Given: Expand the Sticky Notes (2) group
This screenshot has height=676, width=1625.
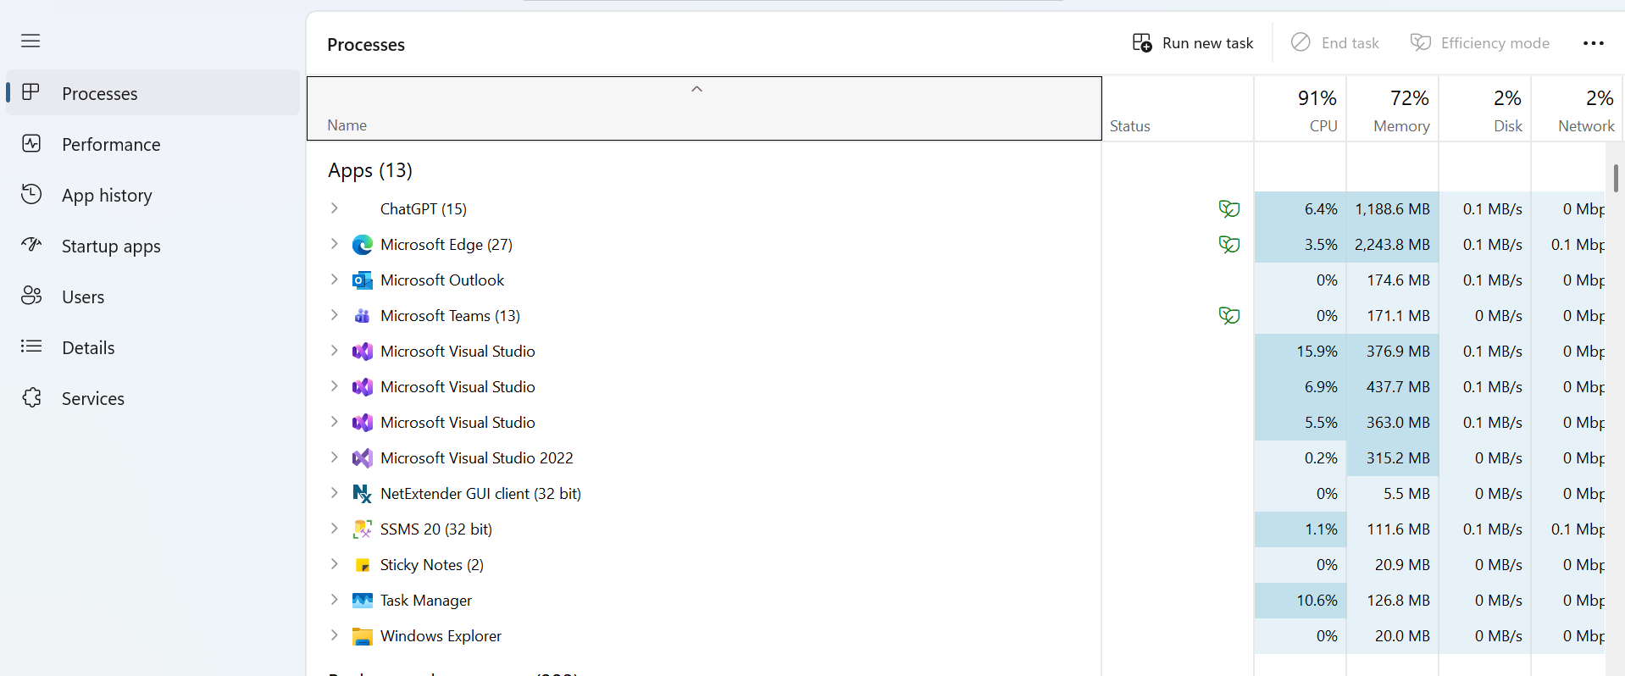Looking at the screenshot, I should [x=335, y=564].
